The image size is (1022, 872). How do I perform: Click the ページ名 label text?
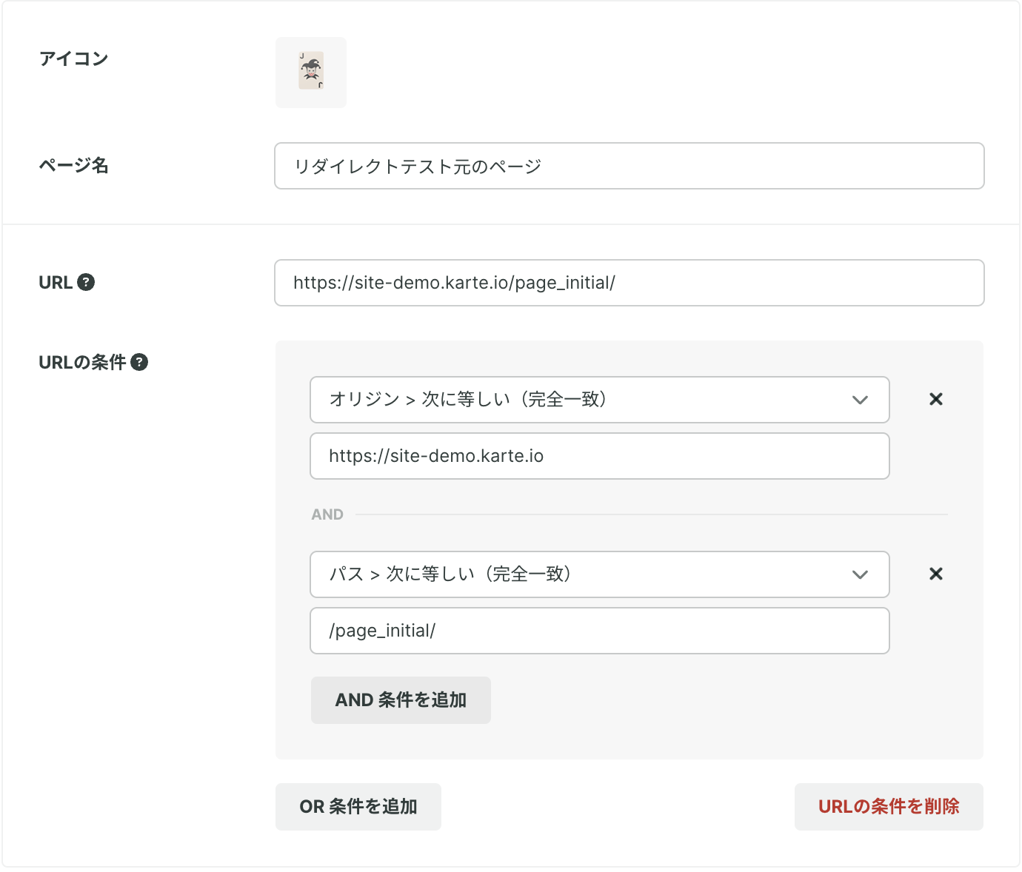tap(73, 165)
